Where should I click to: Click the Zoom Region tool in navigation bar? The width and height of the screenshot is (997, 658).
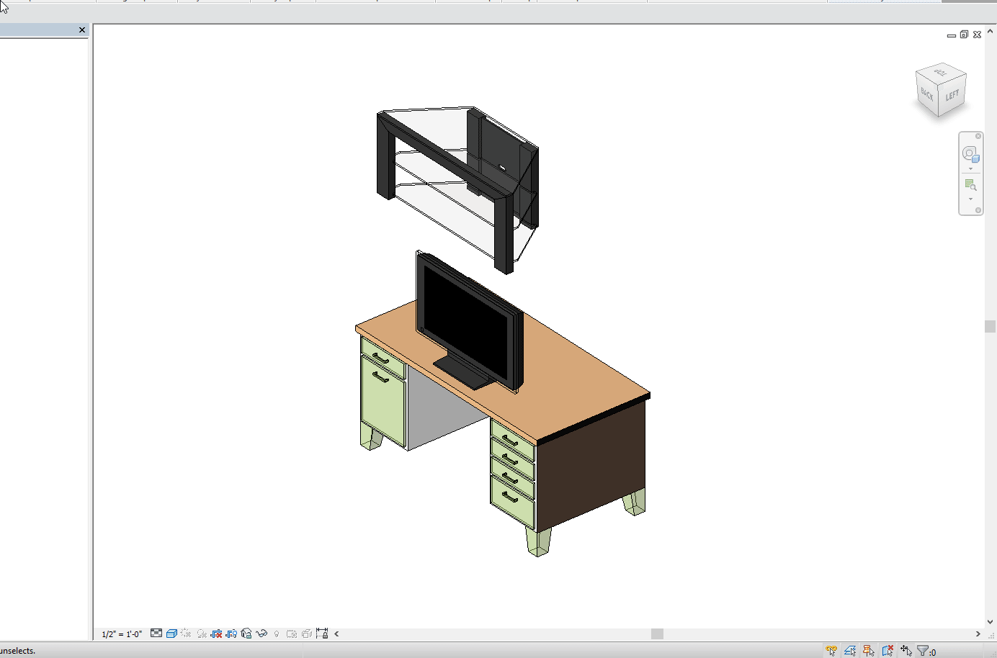970,185
